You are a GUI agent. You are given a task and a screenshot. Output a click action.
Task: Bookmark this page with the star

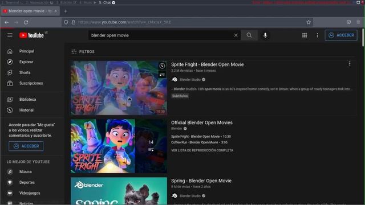(x=309, y=22)
